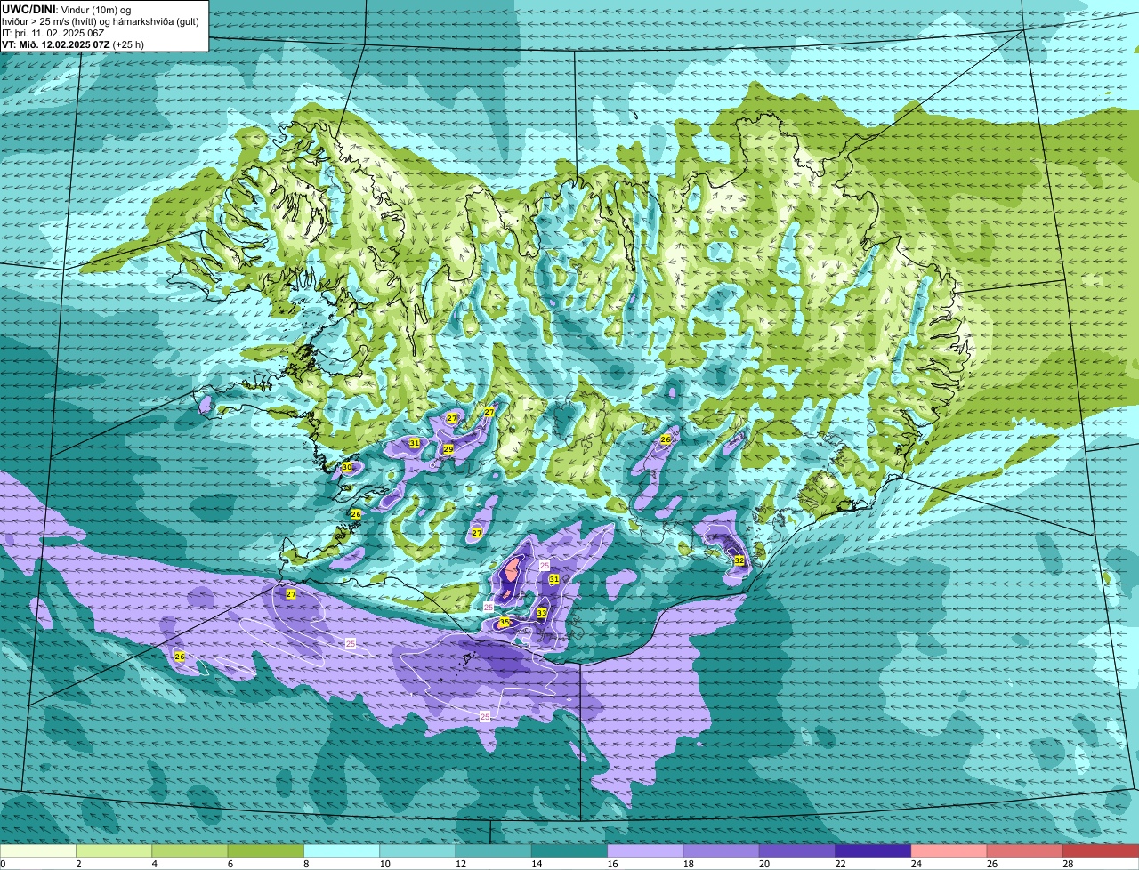Click the 'VT: Mið. 12.02.2025 07Z (+25 h)' line

73,44
